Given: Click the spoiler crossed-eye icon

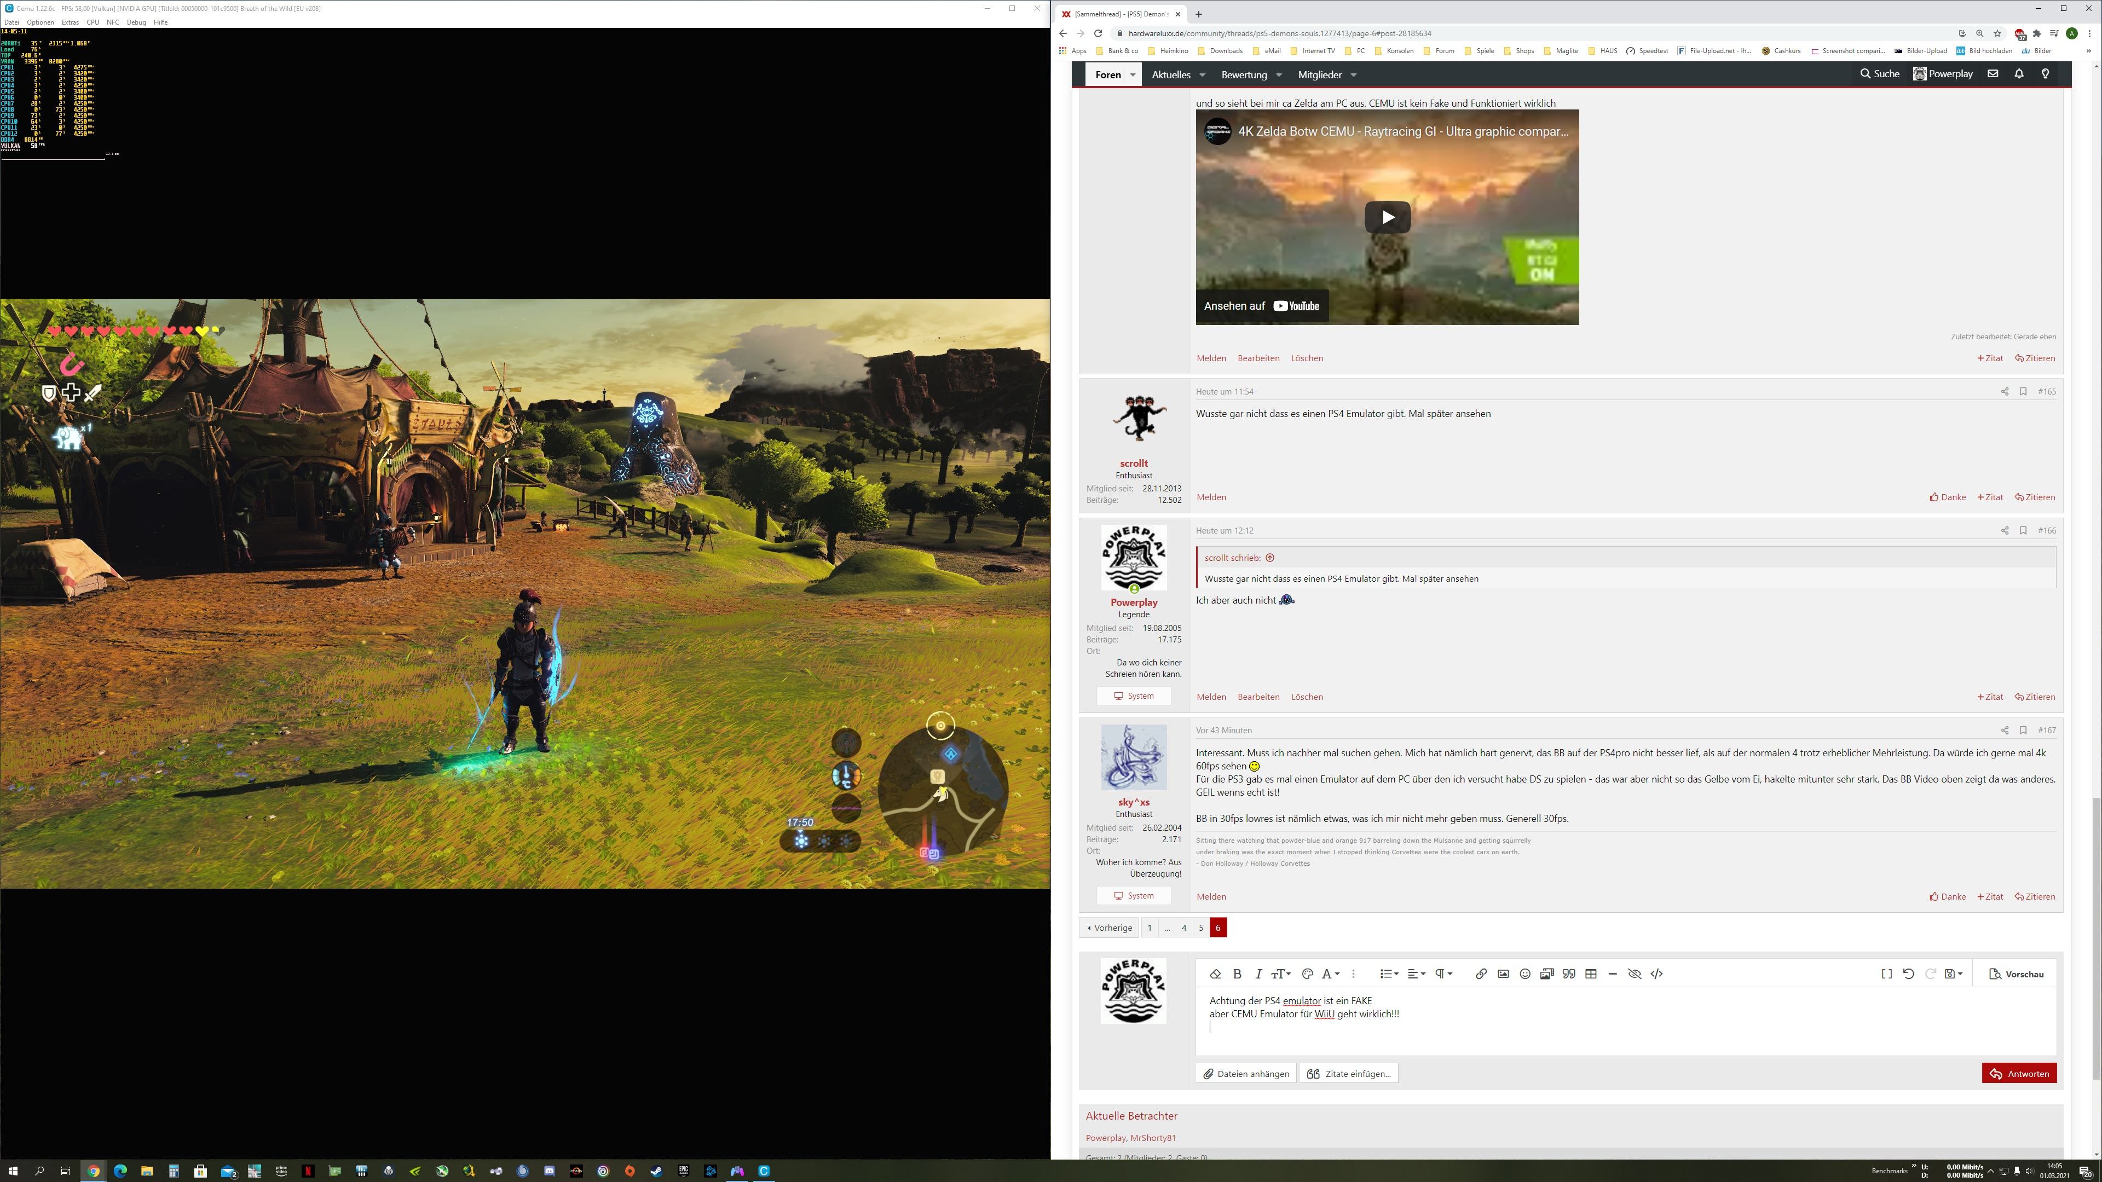Looking at the screenshot, I should click(x=1635, y=974).
